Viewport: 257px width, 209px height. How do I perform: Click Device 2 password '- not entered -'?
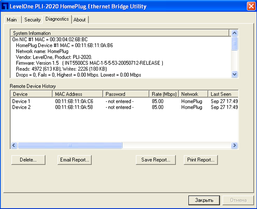pyautogui.click(x=120, y=107)
